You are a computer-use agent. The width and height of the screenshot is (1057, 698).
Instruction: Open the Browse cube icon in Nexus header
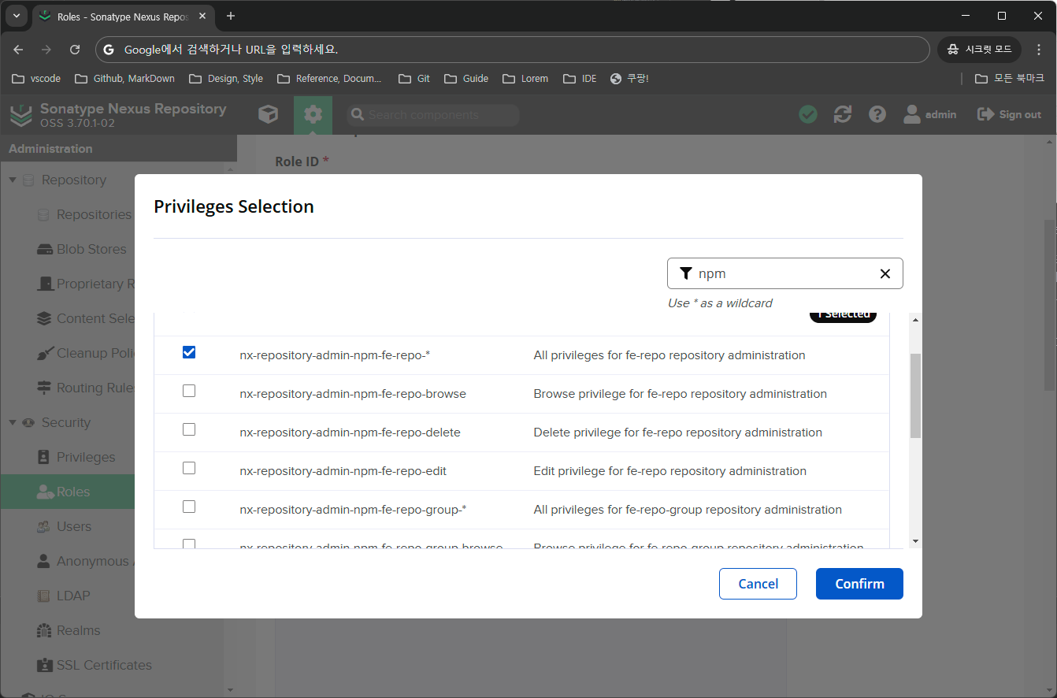(269, 114)
